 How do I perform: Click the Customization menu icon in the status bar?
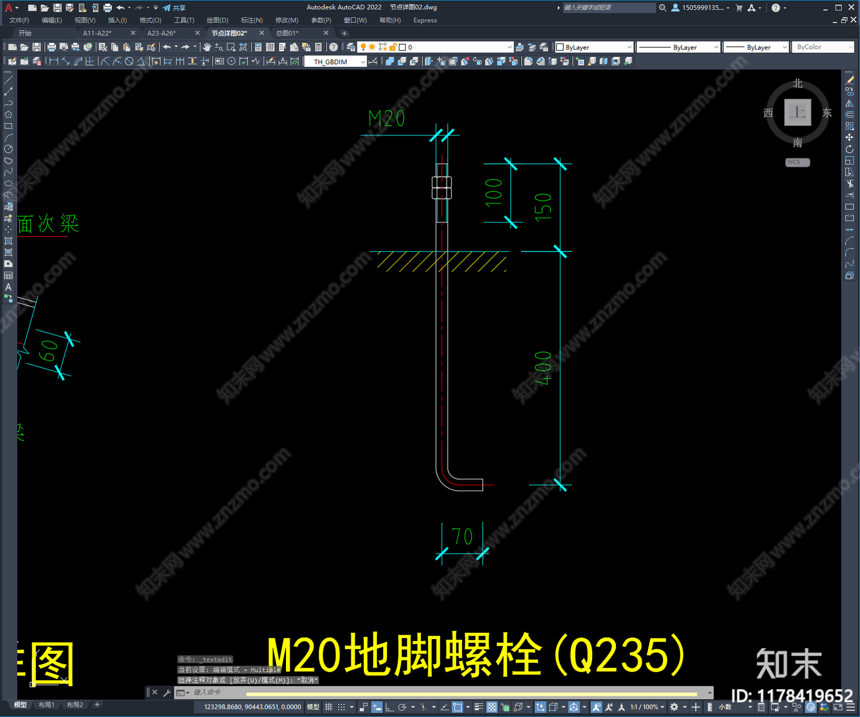click(851, 707)
